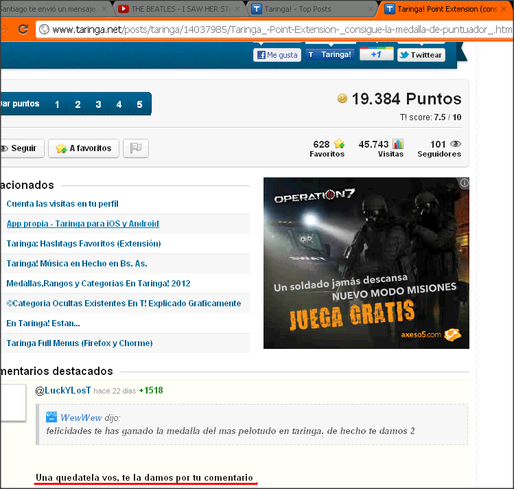Click the Twittear button
The width and height of the screenshot is (514, 489).
421,55
